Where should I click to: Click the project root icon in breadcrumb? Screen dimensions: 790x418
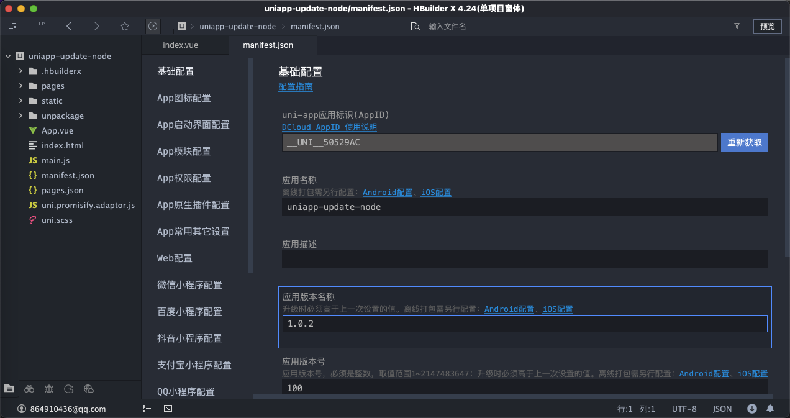pos(182,26)
